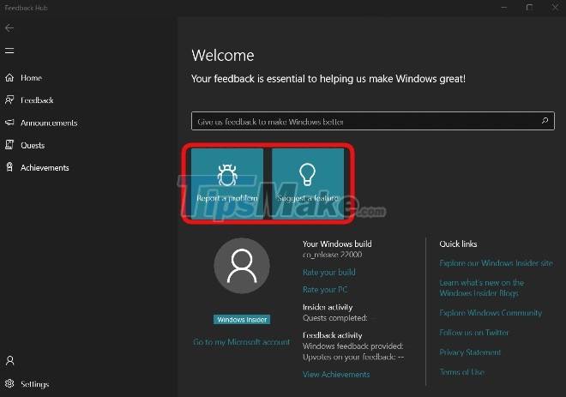Click the co_release 22000 build text
Viewport: 566px width, 397px height.
332,255
